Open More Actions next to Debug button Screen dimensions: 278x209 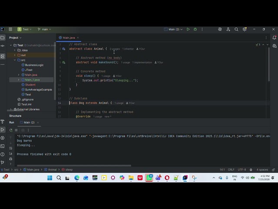pos(202,29)
